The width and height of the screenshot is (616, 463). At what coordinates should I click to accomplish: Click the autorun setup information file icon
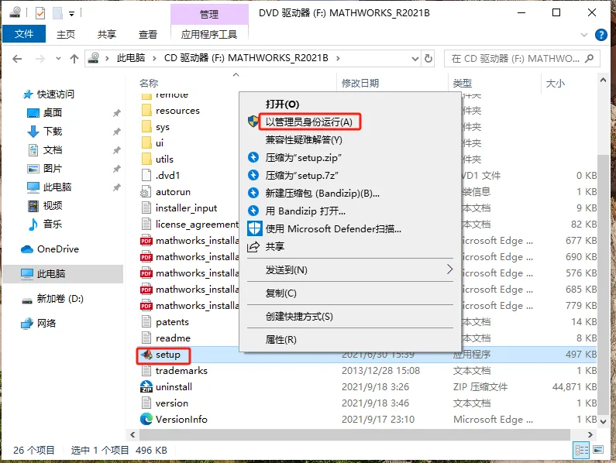pyautogui.click(x=146, y=192)
